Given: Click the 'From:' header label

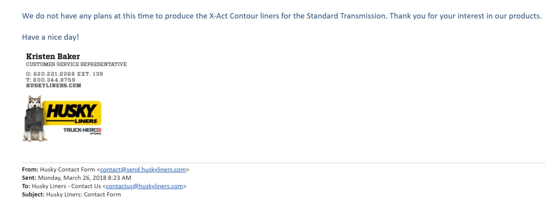Looking at the screenshot, I should coord(30,169).
